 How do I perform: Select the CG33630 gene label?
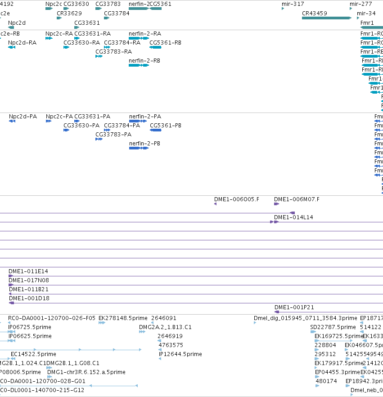point(76,4)
